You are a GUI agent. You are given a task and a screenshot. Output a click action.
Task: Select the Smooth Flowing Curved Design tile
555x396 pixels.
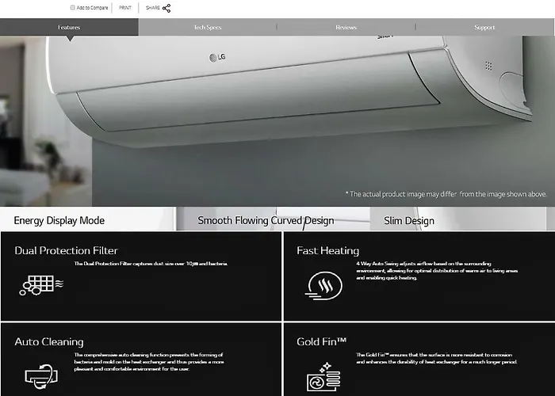(266, 220)
